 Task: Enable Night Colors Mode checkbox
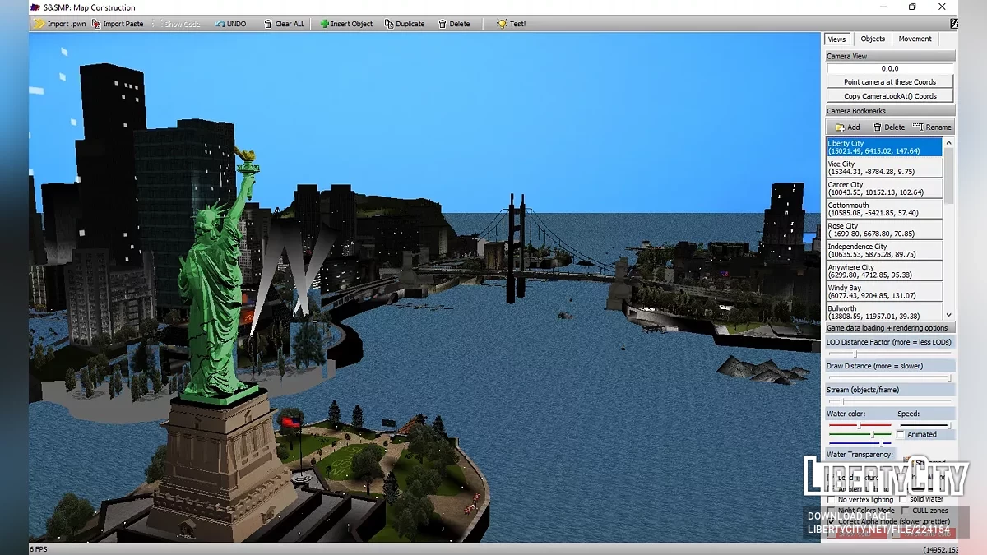click(x=832, y=511)
